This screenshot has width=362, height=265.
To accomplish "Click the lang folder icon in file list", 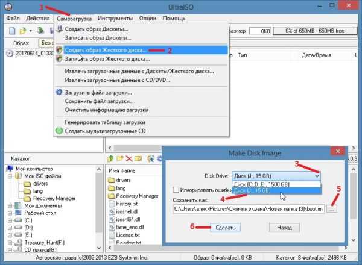I will click(x=112, y=189).
